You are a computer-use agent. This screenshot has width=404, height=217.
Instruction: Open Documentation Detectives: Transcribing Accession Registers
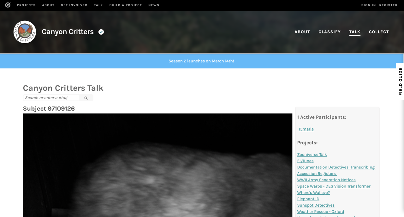336,170
